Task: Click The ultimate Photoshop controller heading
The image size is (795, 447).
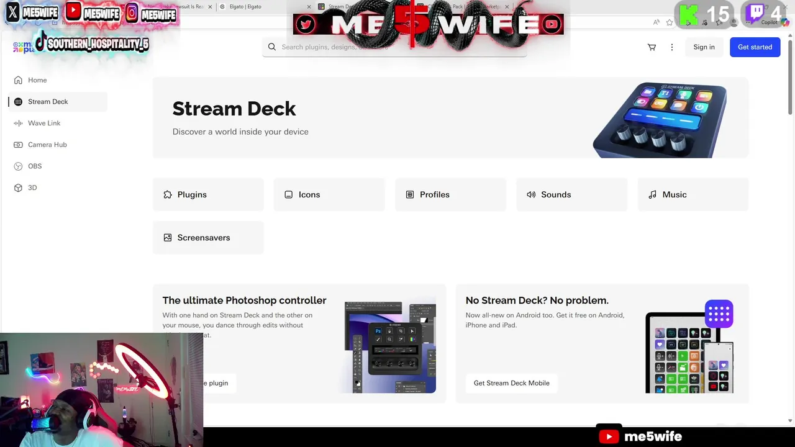Action: coord(244,300)
